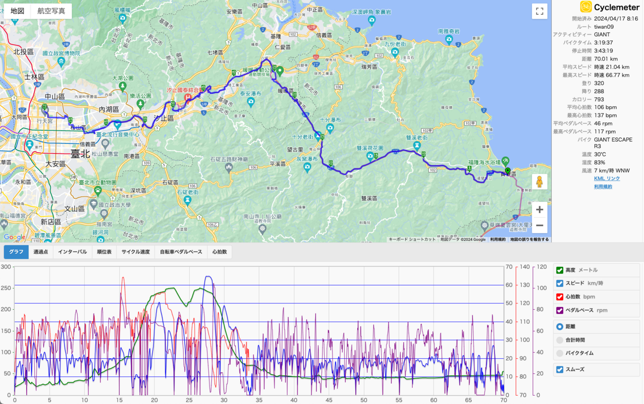Open 利用規約 link below KML リンク

603,187
